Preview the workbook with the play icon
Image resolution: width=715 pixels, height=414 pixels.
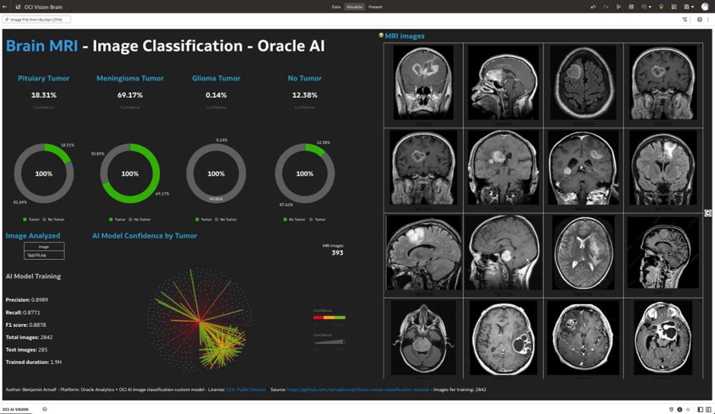coord(618,7)
